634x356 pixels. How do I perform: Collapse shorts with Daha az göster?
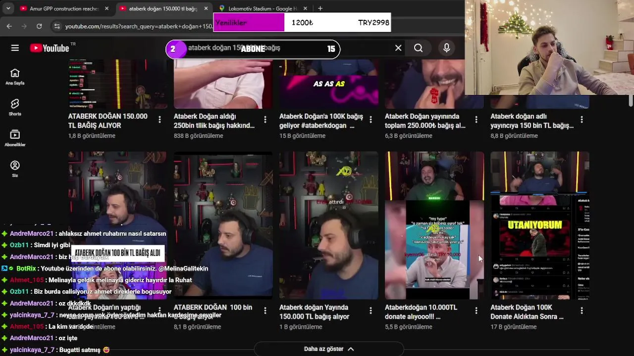(329, 349)
